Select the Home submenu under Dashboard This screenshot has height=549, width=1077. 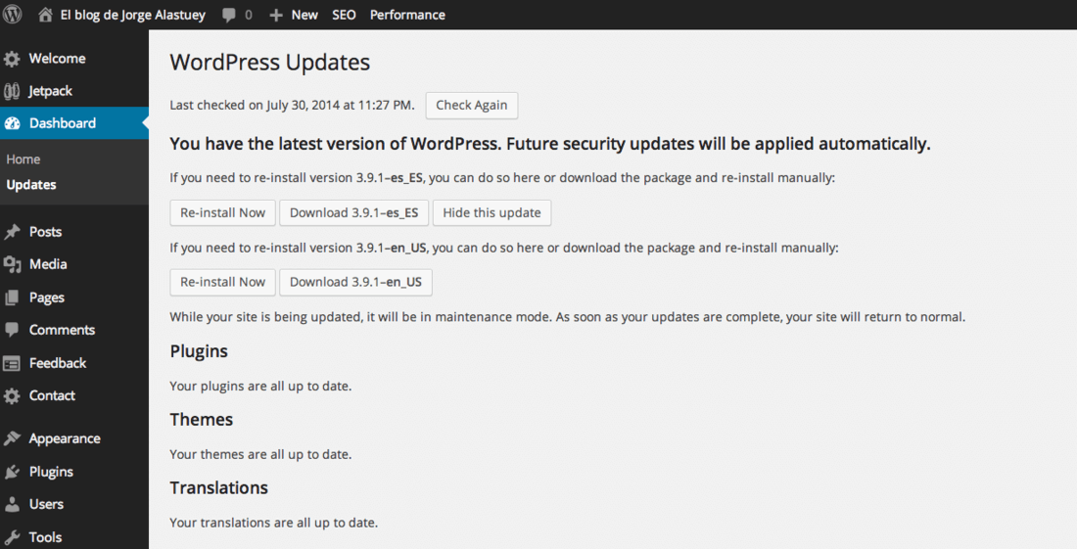tap(23, 160)
